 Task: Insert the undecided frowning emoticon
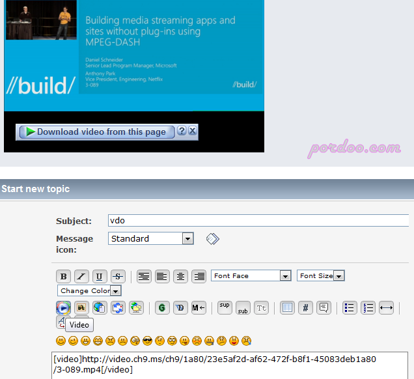[x=221, y=341]
